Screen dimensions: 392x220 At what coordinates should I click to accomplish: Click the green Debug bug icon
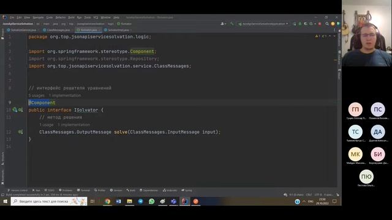(300, 24)
